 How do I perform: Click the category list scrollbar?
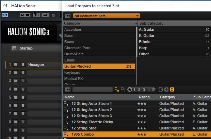tap(136, 42)
